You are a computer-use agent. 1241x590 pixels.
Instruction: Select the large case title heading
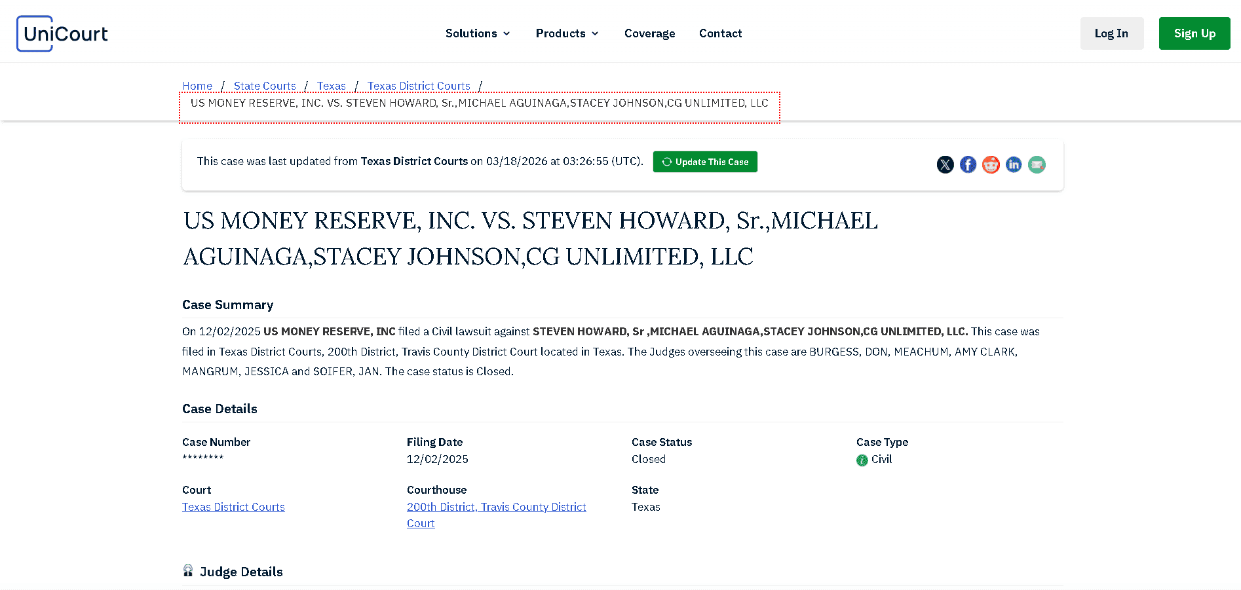click(x=531, y=238)
